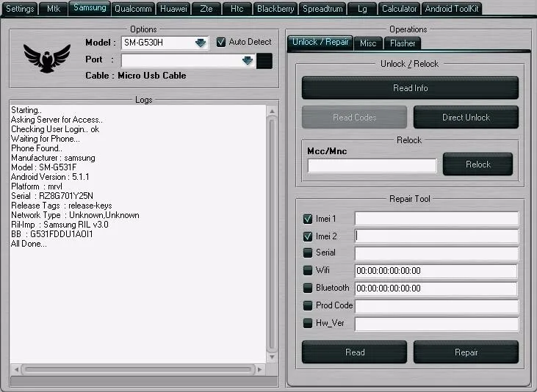The width and height of the screenshot is (537, 392).
Task: Open the Huawei tab
Action: point(173,9)
